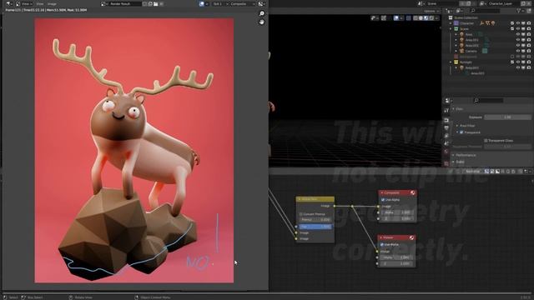
Task: Open the viewport Options dropdown
Action: [431, 11]
